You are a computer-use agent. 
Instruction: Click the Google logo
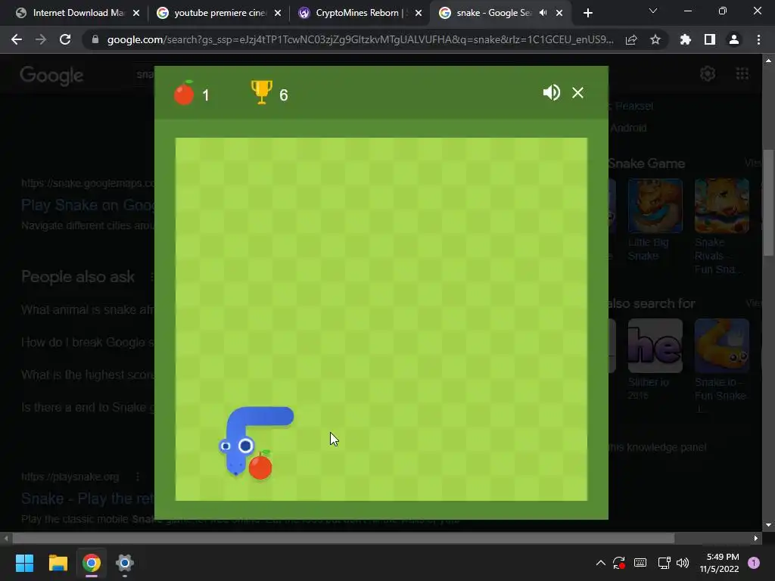tap(51, 76)
